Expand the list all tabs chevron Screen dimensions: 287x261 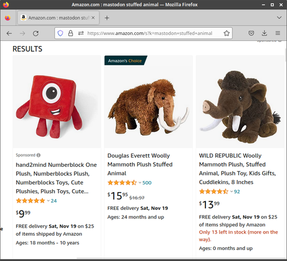(x=279, y=18)
